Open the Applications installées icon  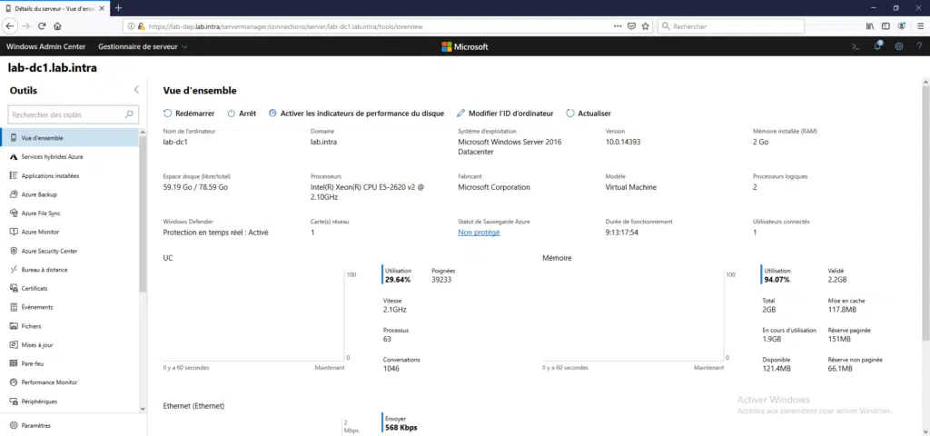click(14, 175)
